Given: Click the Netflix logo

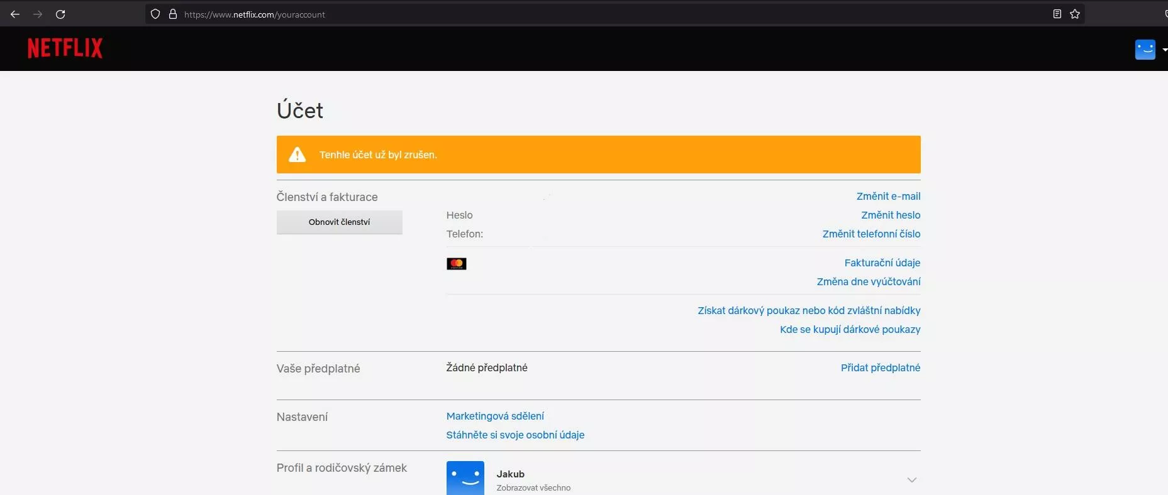Looking at the screenshot, I should click(x=65, y=48).
